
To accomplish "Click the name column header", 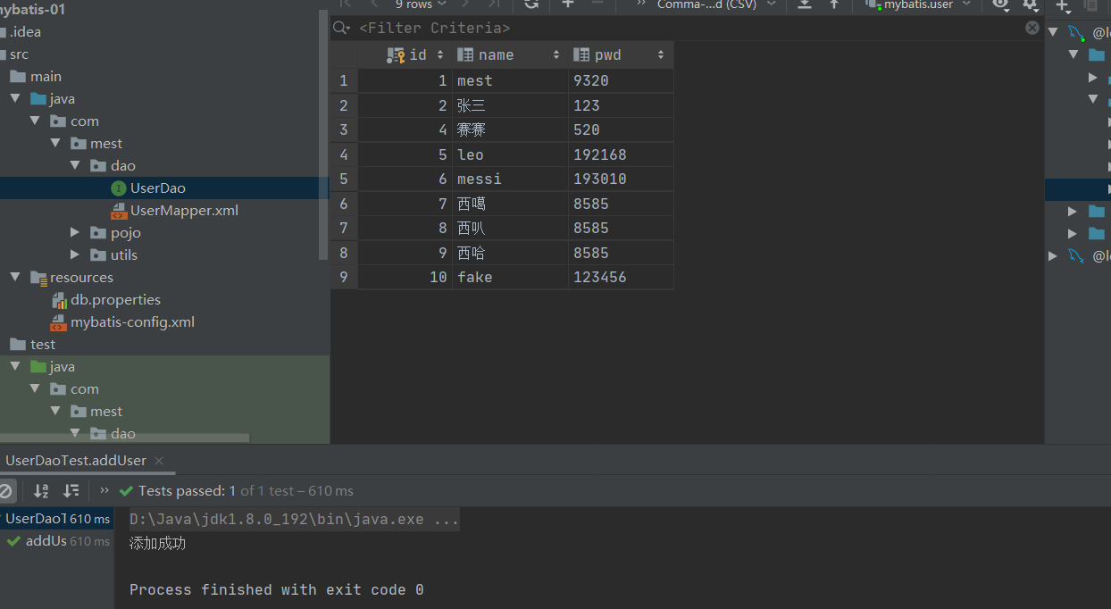I will [509, 54].
